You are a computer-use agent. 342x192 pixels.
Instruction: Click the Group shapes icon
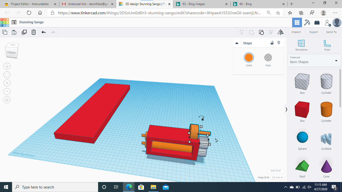coord(251,32)
